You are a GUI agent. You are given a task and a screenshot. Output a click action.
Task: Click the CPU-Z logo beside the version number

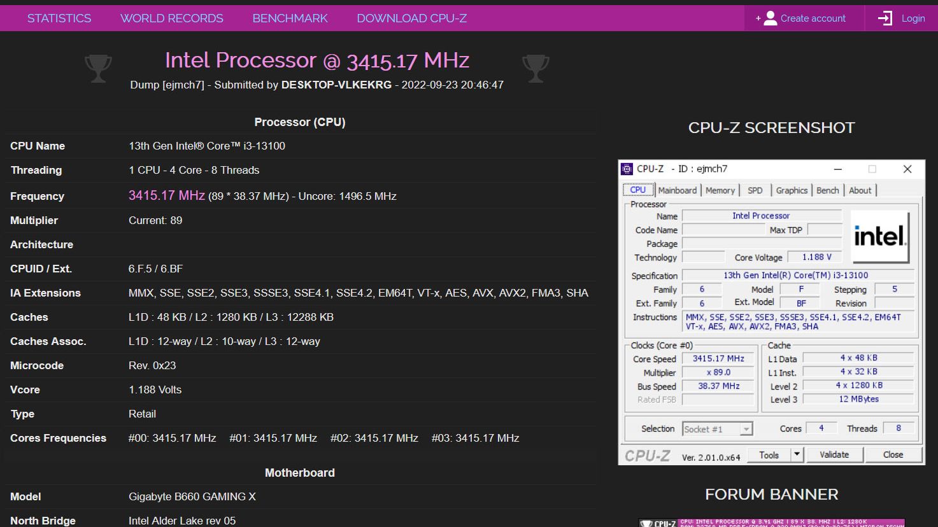[x=649, y=454]
